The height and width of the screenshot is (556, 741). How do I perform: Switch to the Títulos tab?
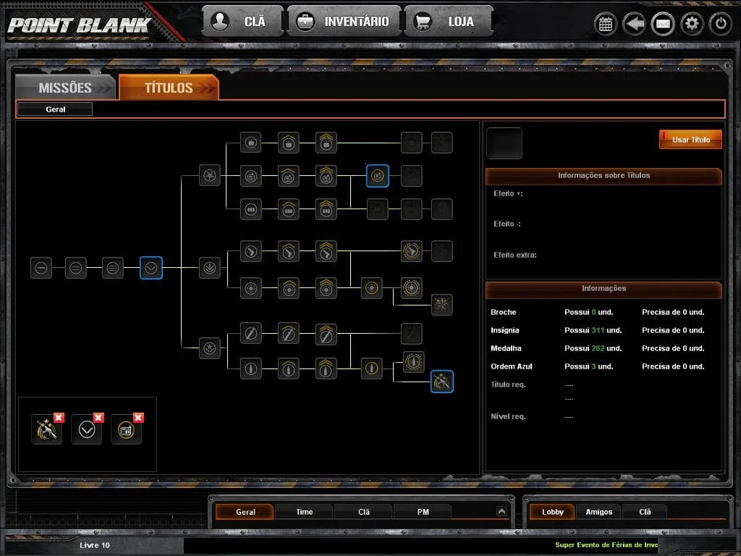169,88
